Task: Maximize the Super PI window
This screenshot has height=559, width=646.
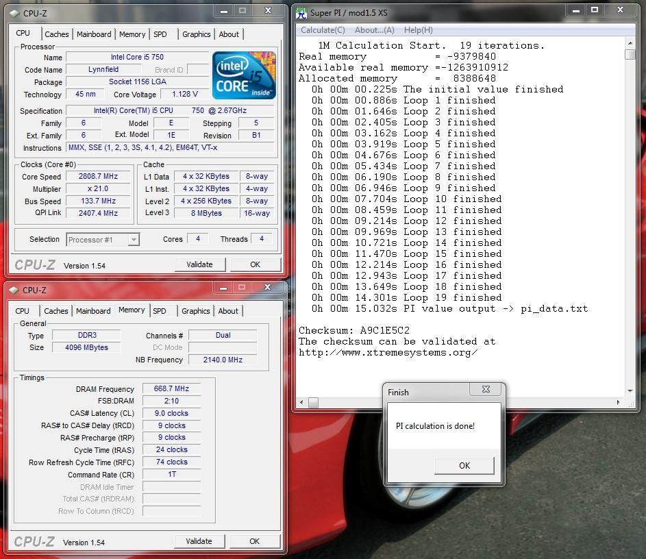Action: tap(595, 10)
